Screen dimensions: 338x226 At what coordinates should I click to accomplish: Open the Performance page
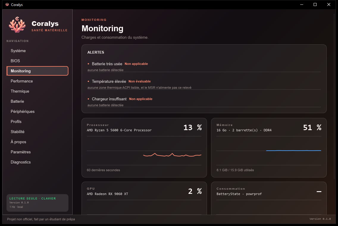click(x=37, y=81)
